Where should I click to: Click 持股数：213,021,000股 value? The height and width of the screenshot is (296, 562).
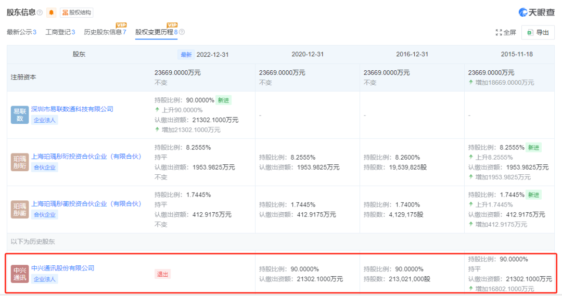coord(397,279)
